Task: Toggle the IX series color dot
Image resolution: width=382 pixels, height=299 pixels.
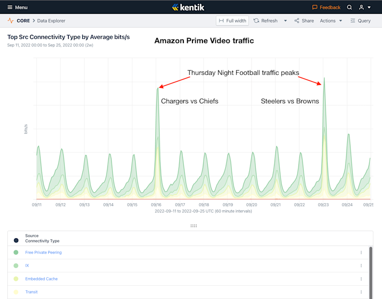Action: tap(16, 266)
